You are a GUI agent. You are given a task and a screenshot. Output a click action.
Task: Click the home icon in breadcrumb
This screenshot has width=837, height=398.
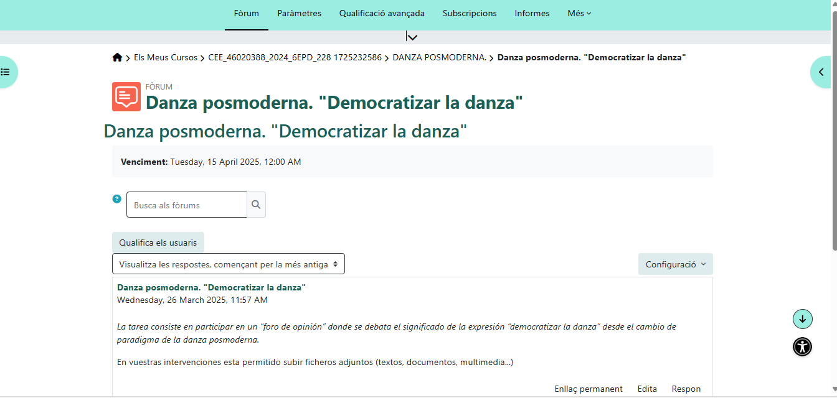(117, 58)
